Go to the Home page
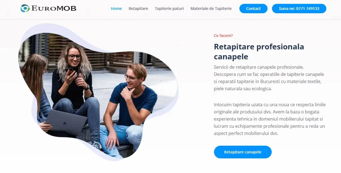The height and width of the screenshot is (173, 341). click(116, 8)
